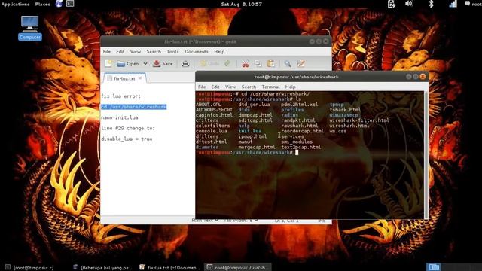
Task: Open the Places menu in top panel
Action: (x=42, y=4)
